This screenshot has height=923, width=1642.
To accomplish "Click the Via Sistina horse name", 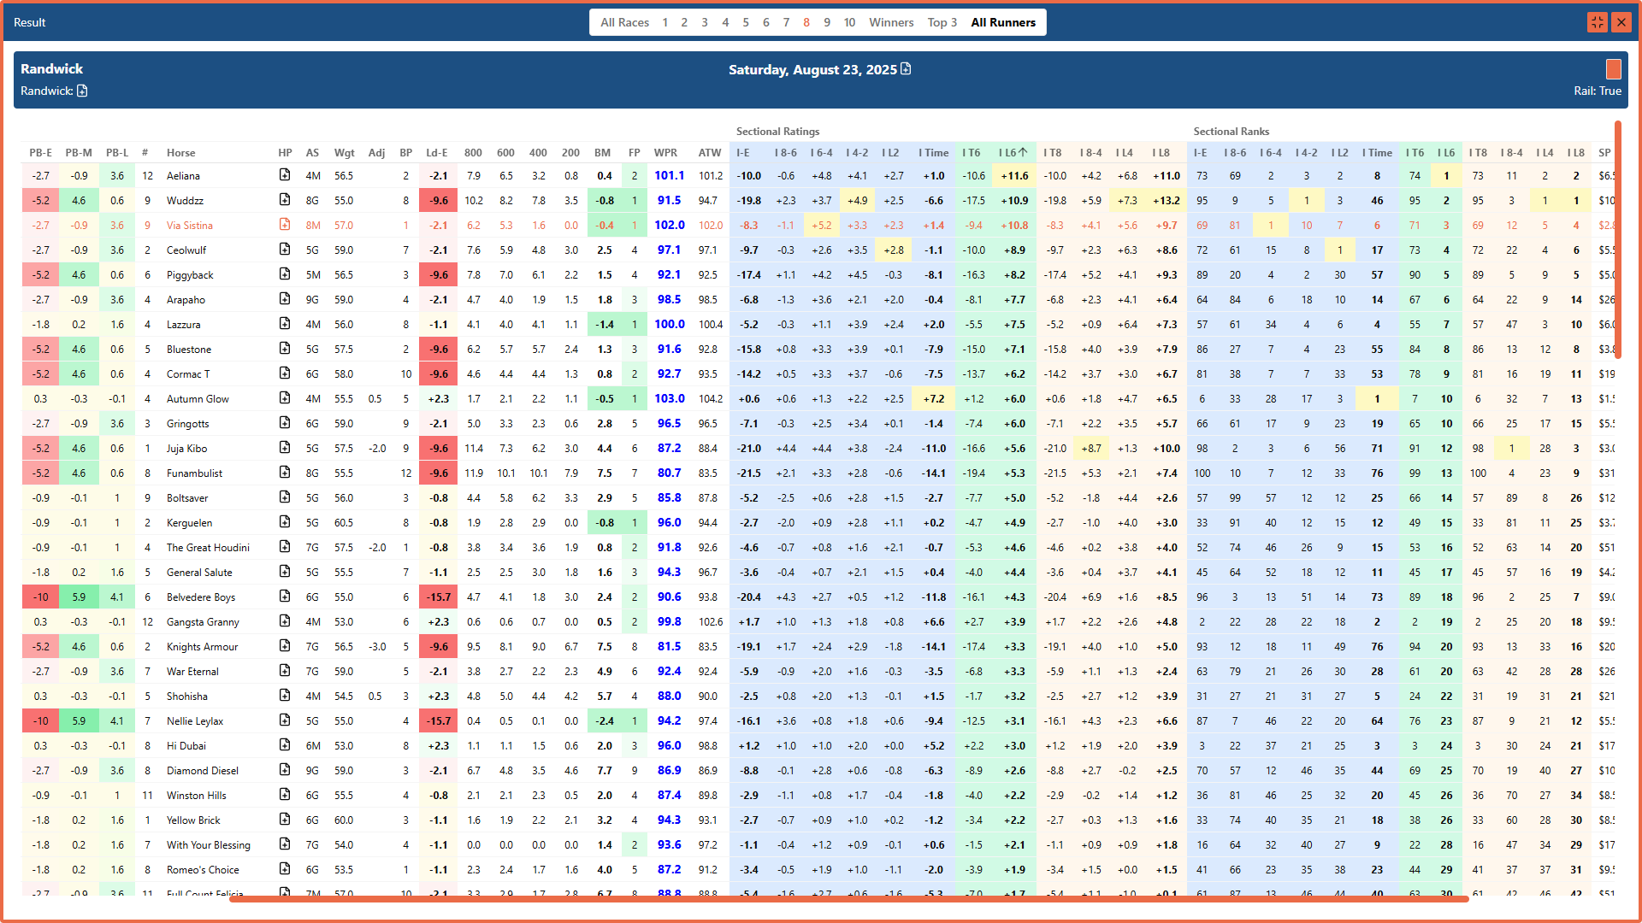I will (x=189, y=226).
